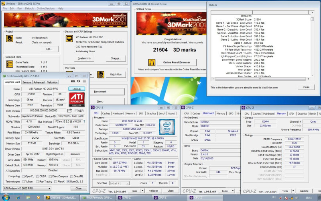Toggle the CUDA checkbox
321x201 pixels.
point(38,176)
